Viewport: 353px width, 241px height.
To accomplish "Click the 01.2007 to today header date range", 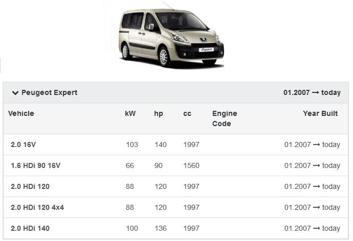I will click(312, 92).
